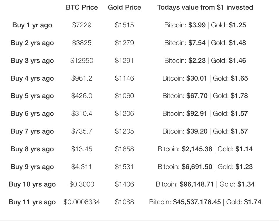Click the $1531 gold price cell
This screenshot has height=222, width=279.
pyautogui.click(x=124, y=167)
